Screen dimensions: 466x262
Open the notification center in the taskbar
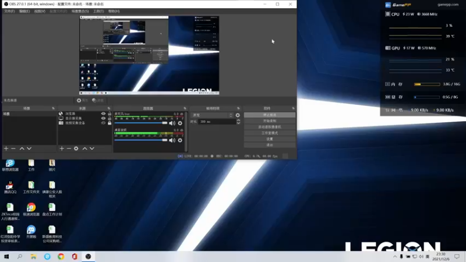tap(457, 257)
